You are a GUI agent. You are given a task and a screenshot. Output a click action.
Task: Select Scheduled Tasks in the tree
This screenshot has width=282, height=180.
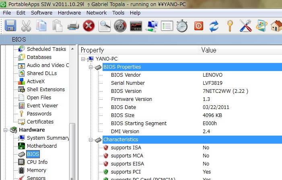46,49
